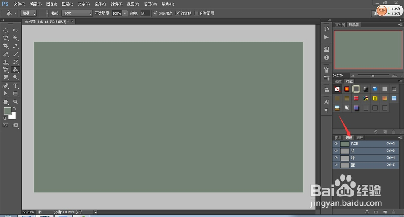Screen dimensions: 404x217
Task: Open the File menu (文件)
Action: pos(19,4)
